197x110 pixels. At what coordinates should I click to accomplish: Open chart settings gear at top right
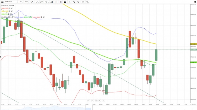click(195, 2)
